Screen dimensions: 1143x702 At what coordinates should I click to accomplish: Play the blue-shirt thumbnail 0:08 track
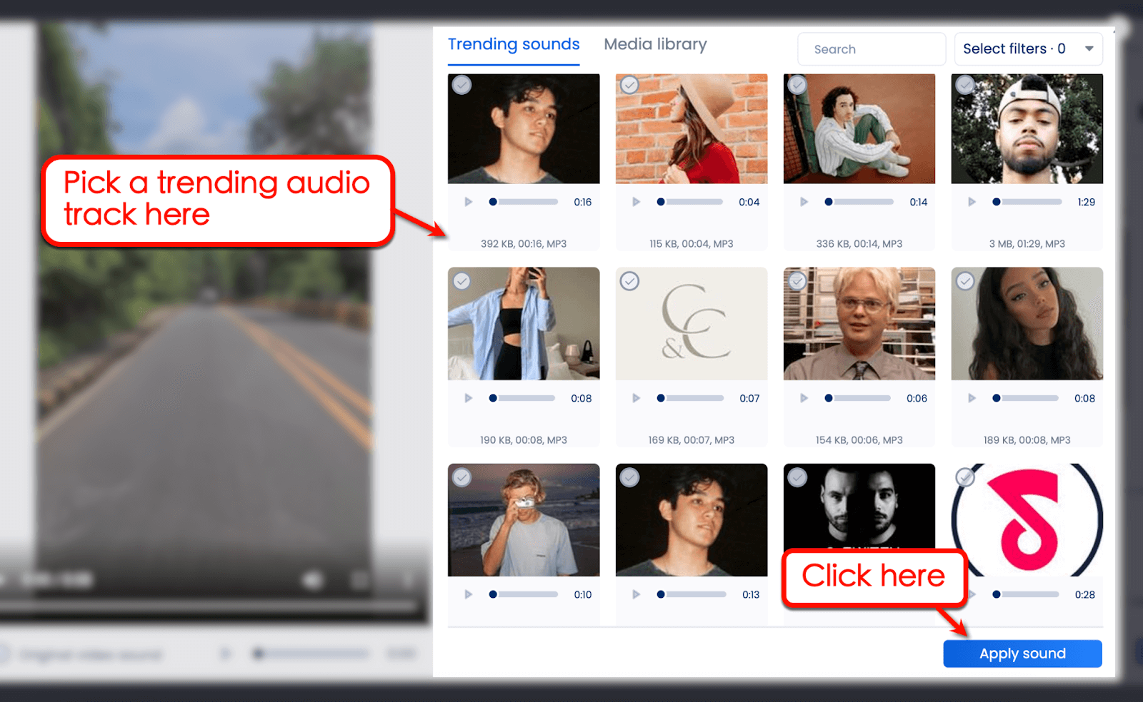pyautogui.click(x=469, y=398)
